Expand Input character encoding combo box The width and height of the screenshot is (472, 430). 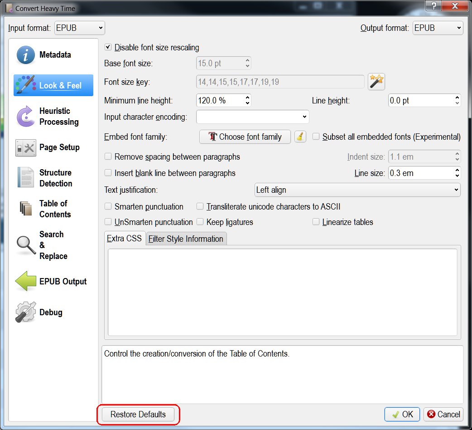(253, 117)
